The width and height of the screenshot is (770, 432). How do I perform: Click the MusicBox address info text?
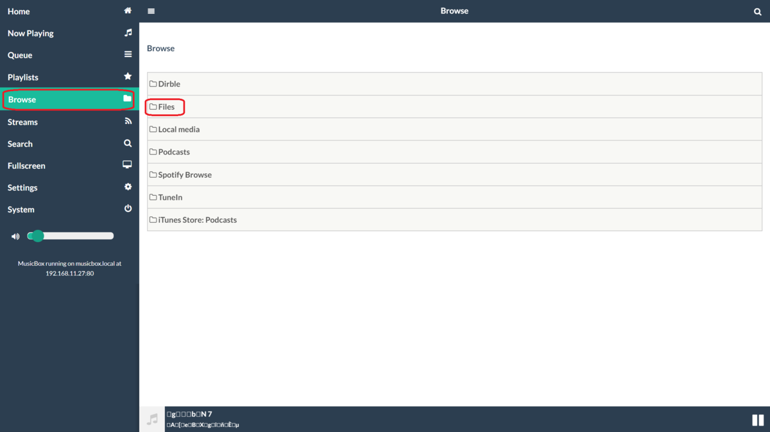coord(69,268)
